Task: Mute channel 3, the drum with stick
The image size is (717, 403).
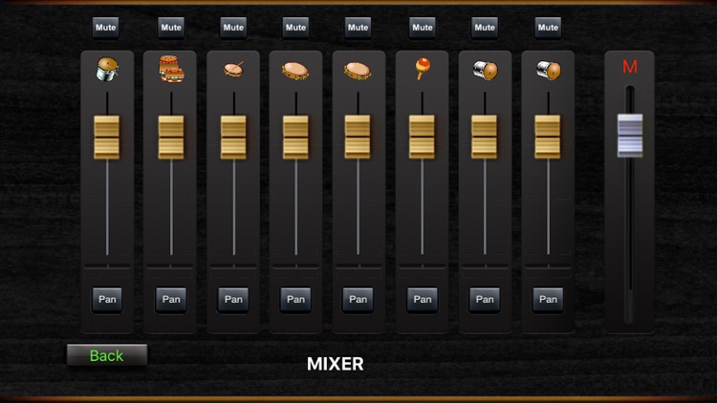Action: click(x=233, y=28)
